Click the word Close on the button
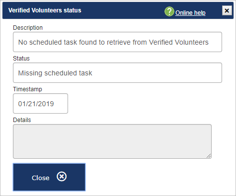The image size is (236, 196). 41,178
